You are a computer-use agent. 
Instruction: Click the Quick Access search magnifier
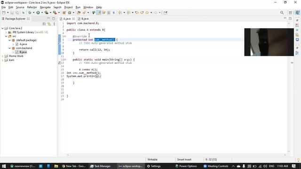point(282,13)
